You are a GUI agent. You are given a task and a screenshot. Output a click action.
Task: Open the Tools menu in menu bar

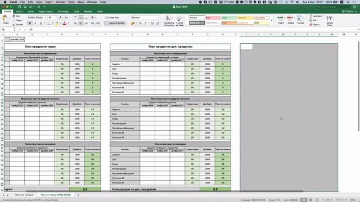[71, 2]
